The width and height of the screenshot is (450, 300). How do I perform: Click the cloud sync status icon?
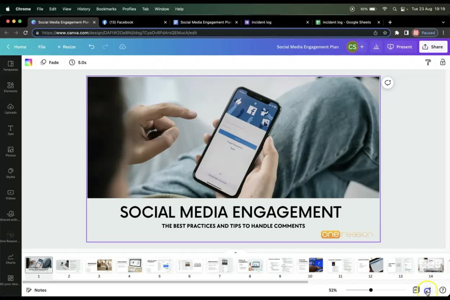click(122, 47)
